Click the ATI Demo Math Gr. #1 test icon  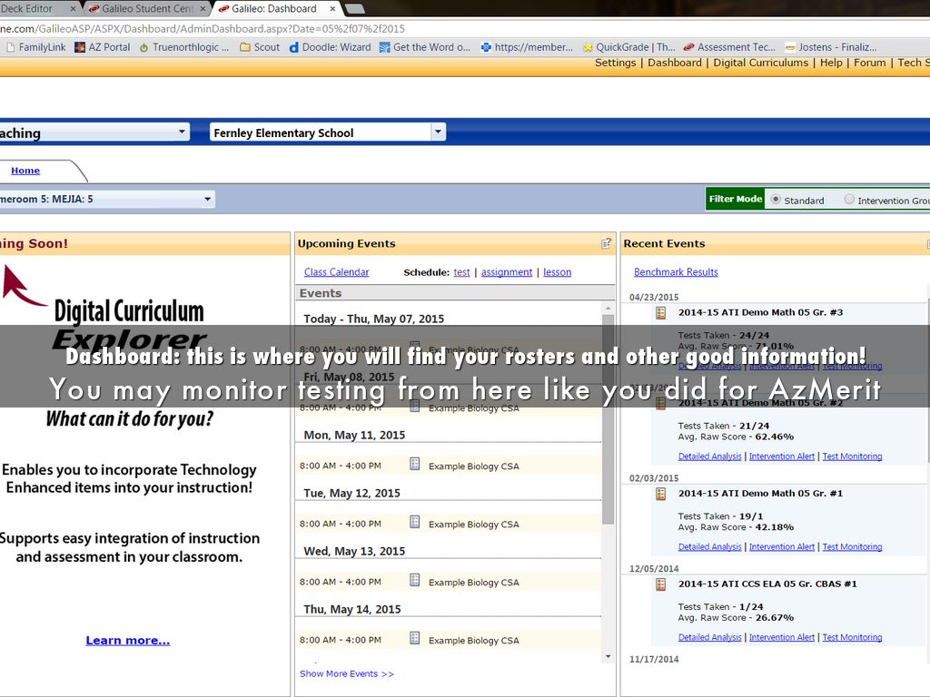[661, 494]
